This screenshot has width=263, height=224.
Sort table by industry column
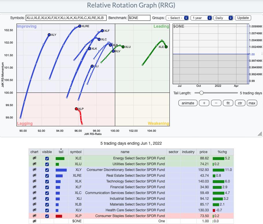(188, 152)
